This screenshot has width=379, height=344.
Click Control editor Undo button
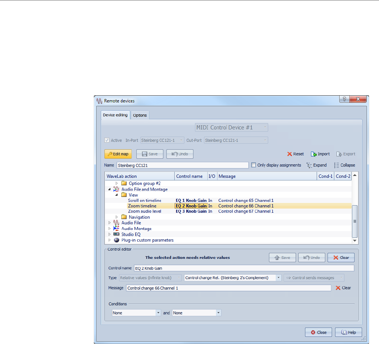pos(312,258)
